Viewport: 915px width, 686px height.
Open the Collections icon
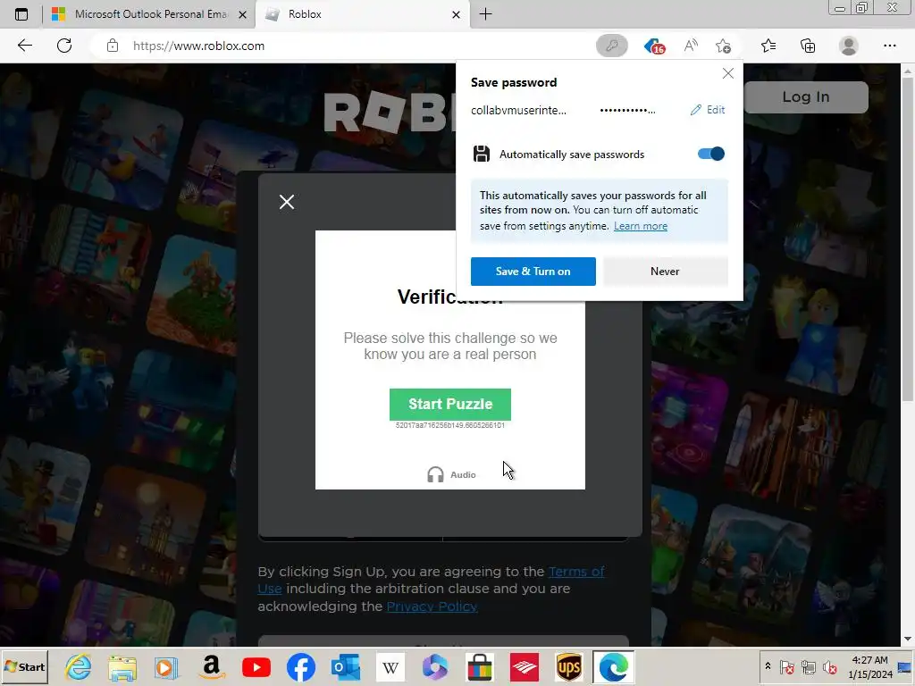pyautogui.click(x=808, y=46)
